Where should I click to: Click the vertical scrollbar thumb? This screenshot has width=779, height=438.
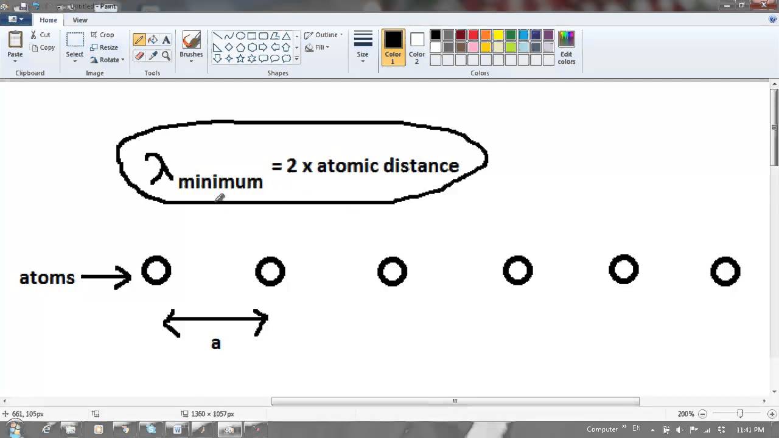click(x=774, y=127)
